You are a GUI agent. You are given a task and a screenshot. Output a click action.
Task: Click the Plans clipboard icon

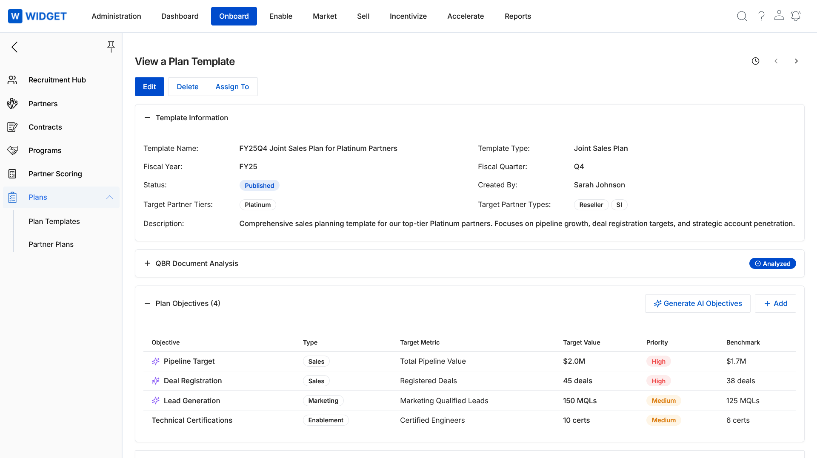(12, 197)
